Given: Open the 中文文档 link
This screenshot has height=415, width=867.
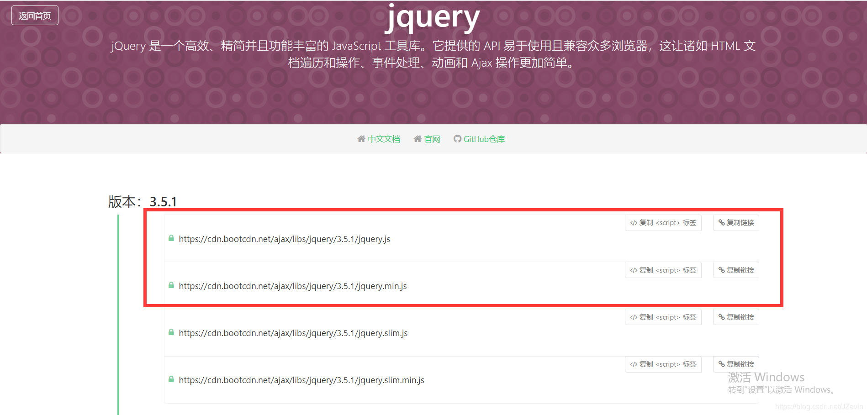Looking at the screenshot, I should [384, 139].
